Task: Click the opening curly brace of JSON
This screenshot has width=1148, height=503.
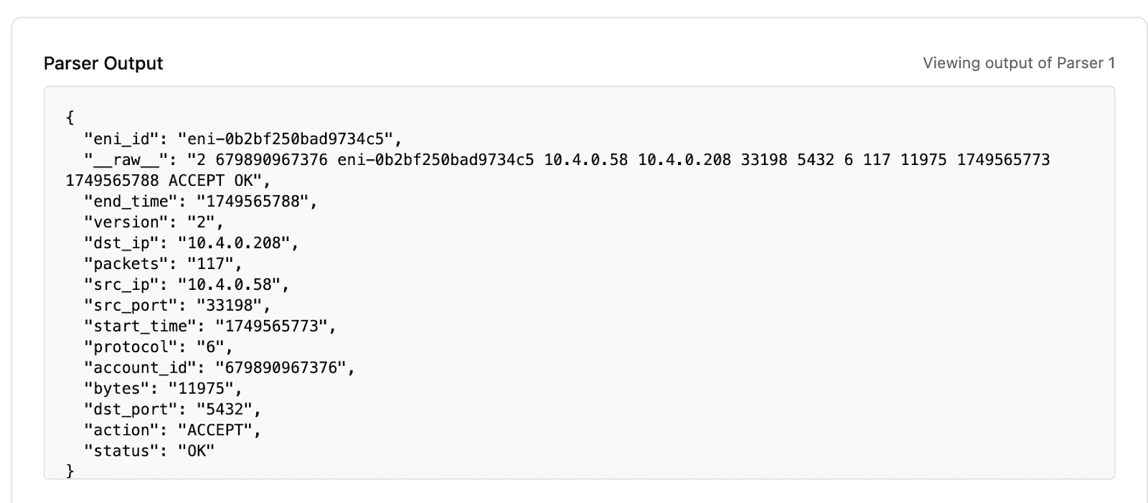Action: 70,118
